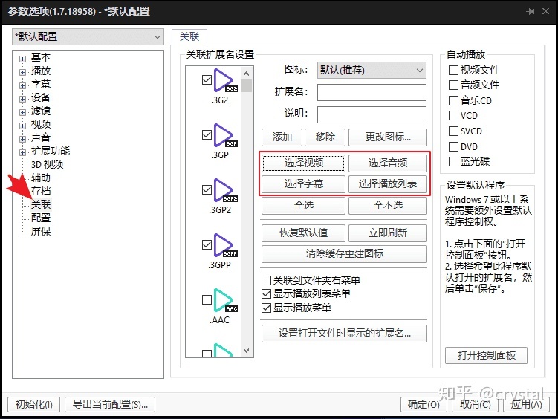Click the 添加 button
Image resolution: width=558 pixels, height=419 pixels.
[x=282, y=137]
